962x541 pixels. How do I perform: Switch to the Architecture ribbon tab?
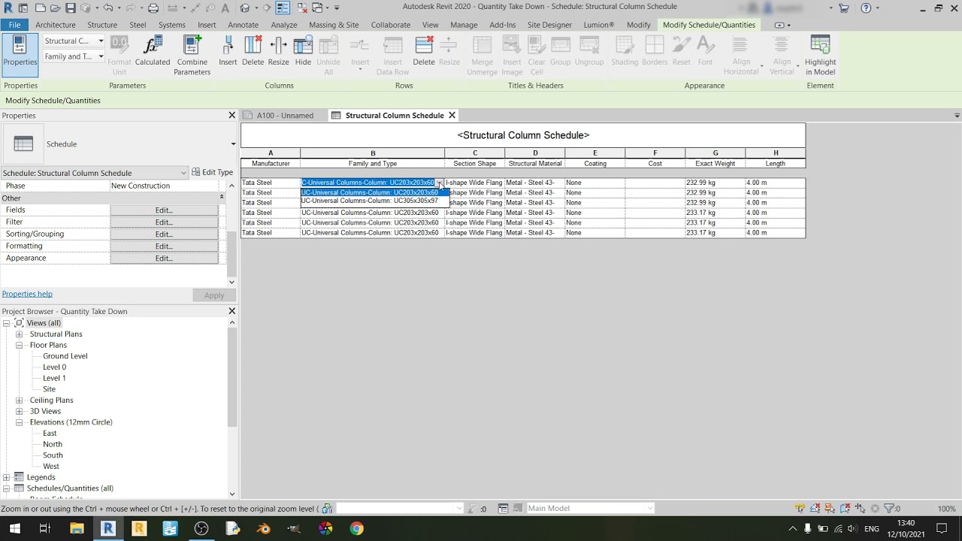[x=56, y=25]
